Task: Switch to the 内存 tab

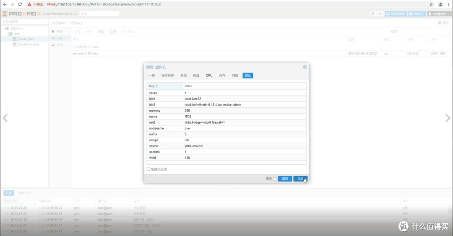Action: click(222, 75)
